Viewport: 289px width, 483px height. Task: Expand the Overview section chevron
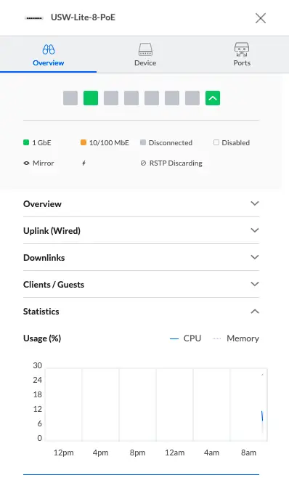coord(255,203)
